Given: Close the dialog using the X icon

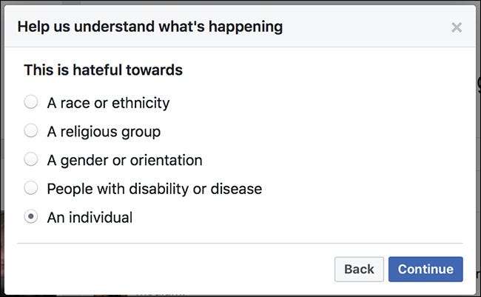Looking at the screenshot, I should tap(457, 27).
